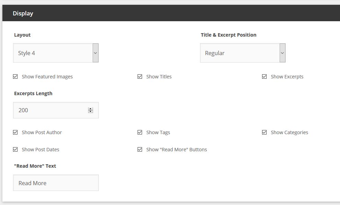Disable Show Excerpts option

[264, 77]
